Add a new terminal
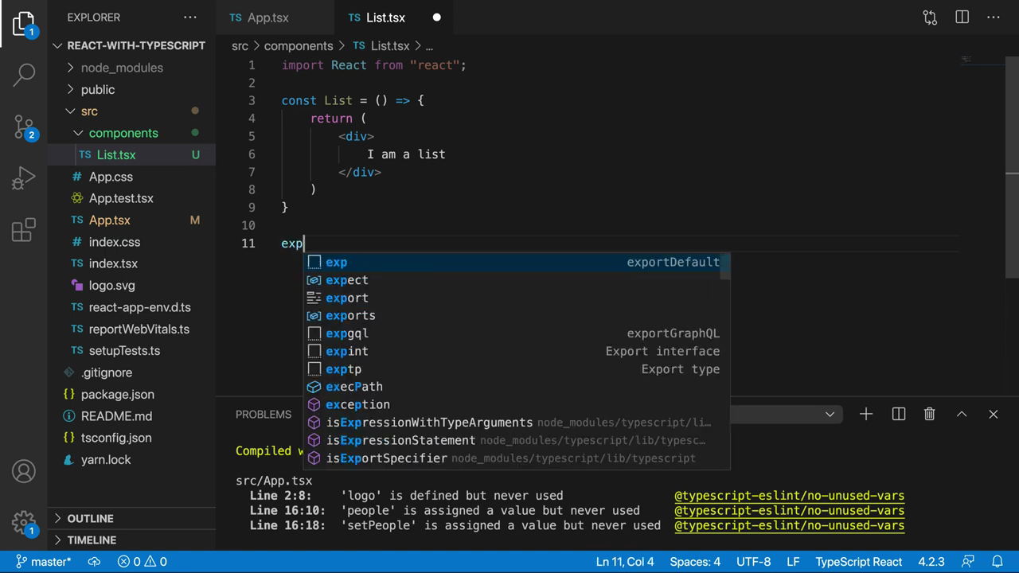 [x=866, y=414]
